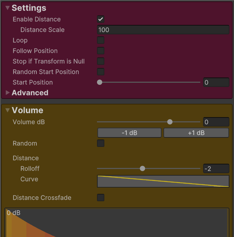Click the Volume dB slider handle
Image resolution: width=234 pixels, height=237 pixels.
coord(170,122)
